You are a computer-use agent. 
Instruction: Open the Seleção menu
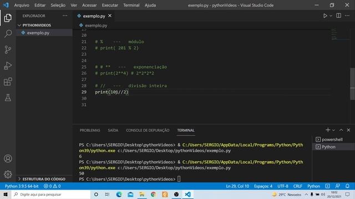58,5
